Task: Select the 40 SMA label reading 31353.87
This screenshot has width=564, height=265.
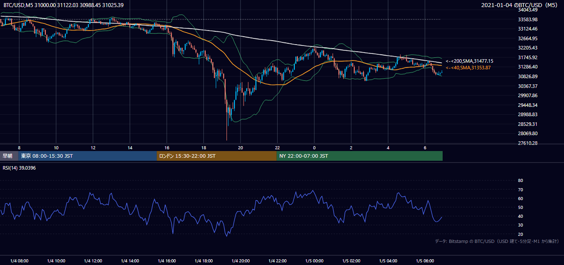Action: point(468,68)
